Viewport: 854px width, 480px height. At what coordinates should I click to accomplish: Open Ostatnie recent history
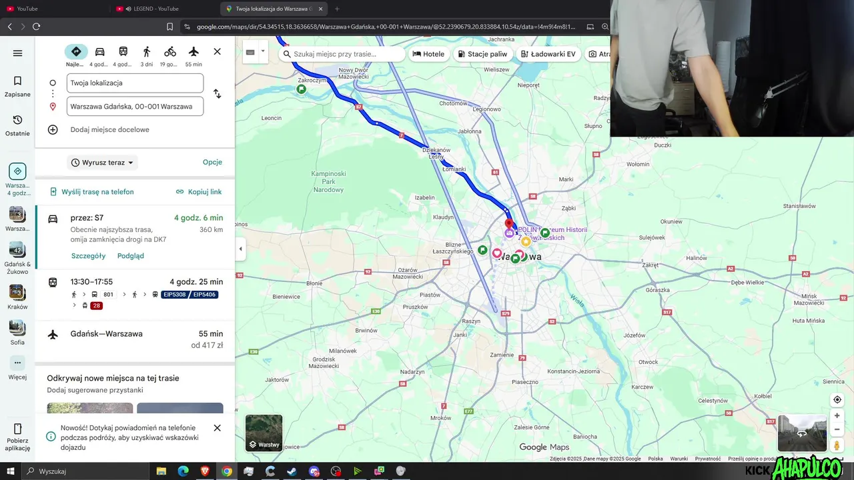(x=17, y=125)
